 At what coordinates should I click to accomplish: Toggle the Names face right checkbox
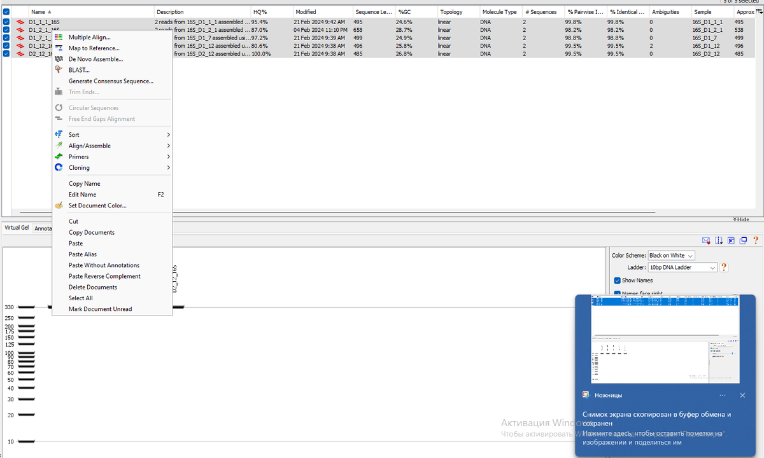(618, 293)
